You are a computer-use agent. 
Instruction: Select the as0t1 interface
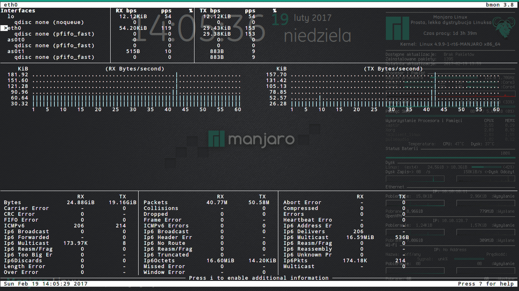click(x=16, y=51)
